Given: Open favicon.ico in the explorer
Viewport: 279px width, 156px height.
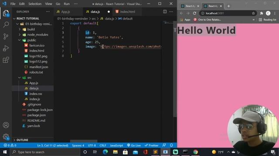Looking at the screenshot, I should coord(37,45).
